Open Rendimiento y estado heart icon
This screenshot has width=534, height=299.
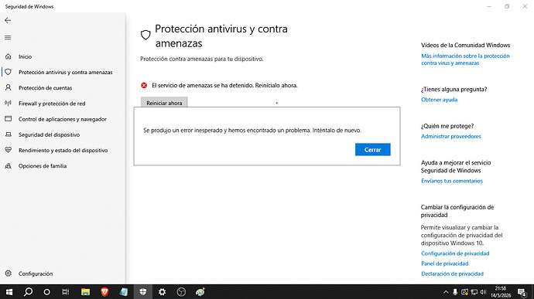(9, 150)
